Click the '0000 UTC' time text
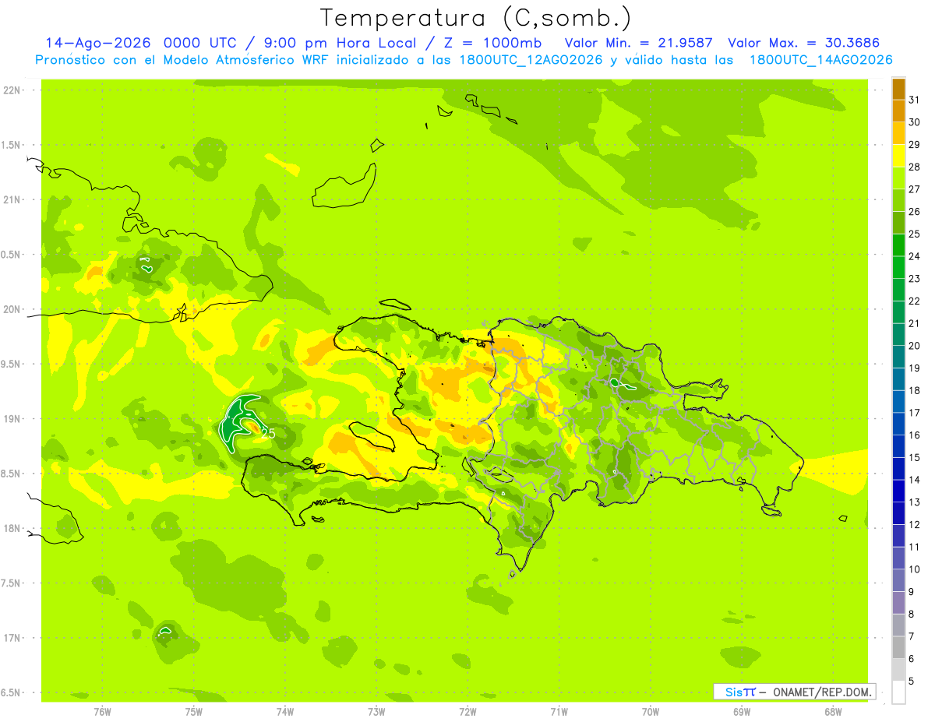 [199, 43]
